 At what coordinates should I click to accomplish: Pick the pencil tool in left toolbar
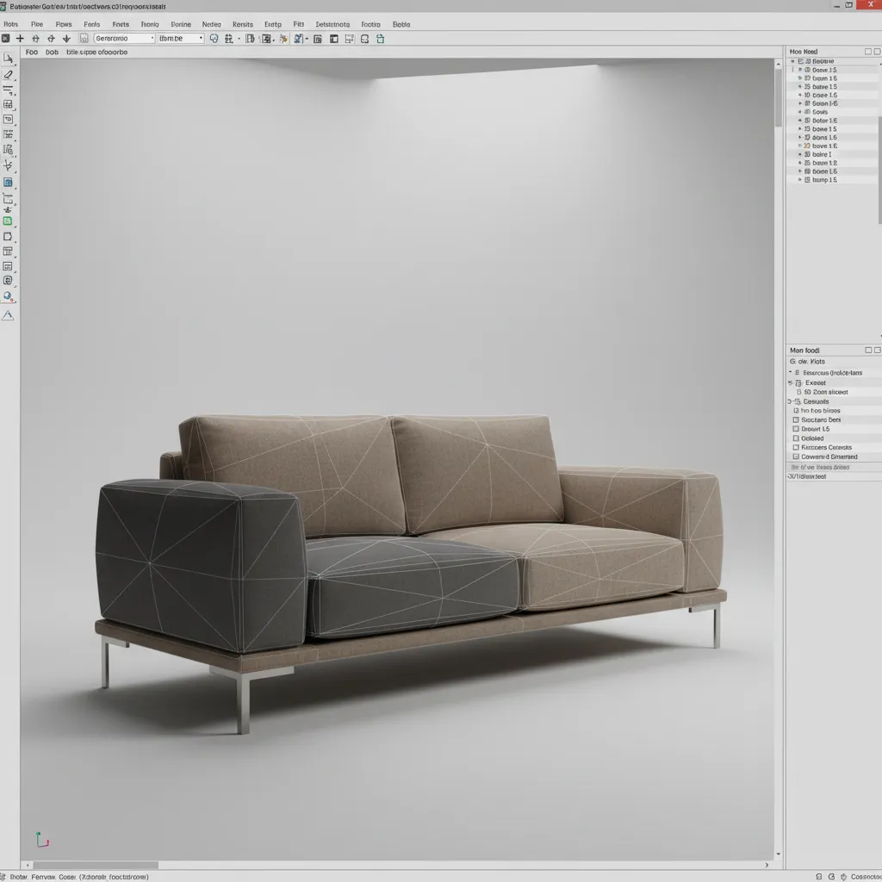8,74
